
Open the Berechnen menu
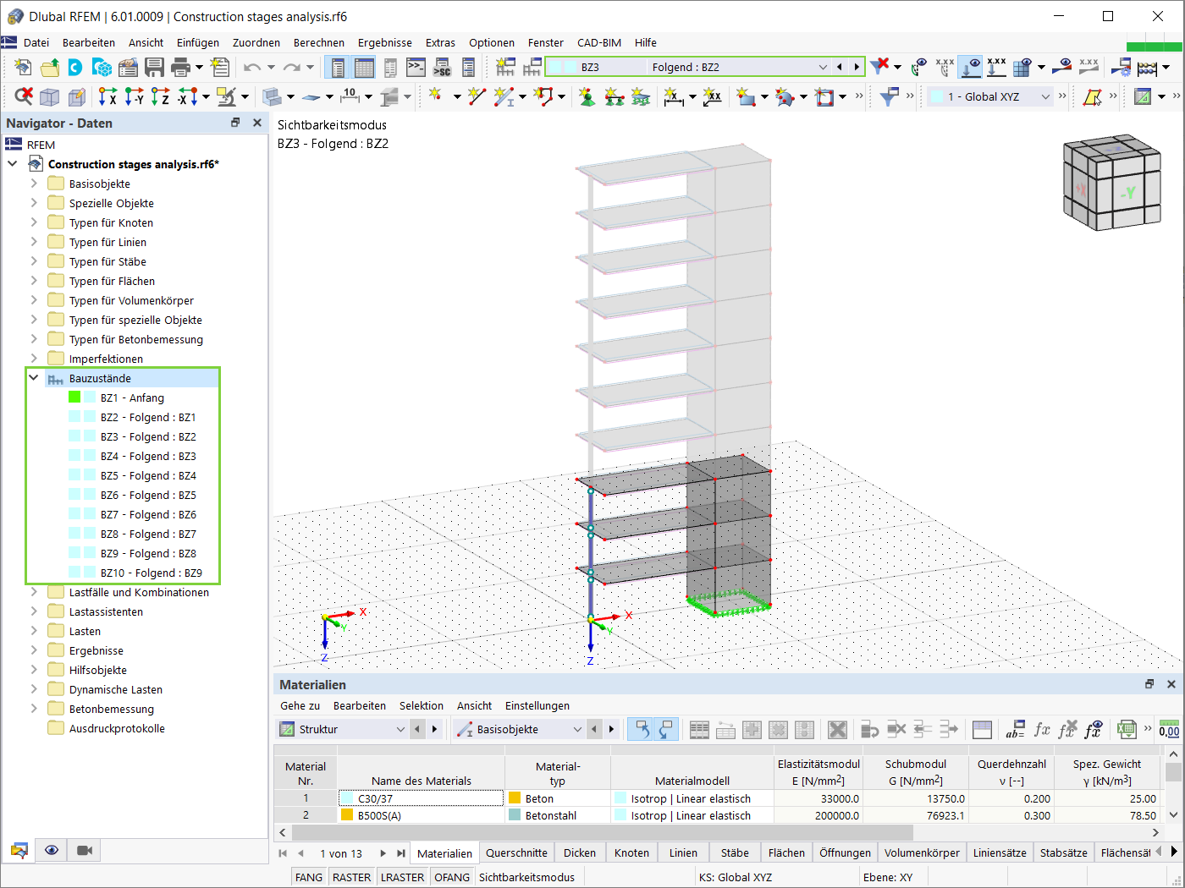(x=319, y=42)
